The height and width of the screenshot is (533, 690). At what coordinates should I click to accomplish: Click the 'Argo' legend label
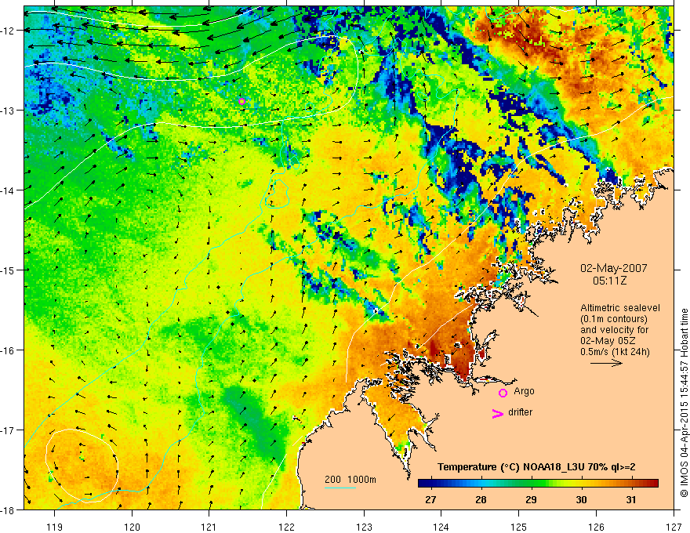524,391
